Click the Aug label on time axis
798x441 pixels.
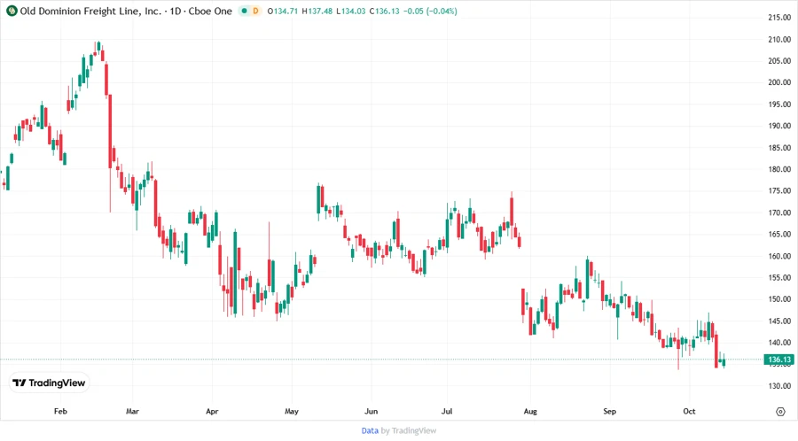(x=530, y=411)
